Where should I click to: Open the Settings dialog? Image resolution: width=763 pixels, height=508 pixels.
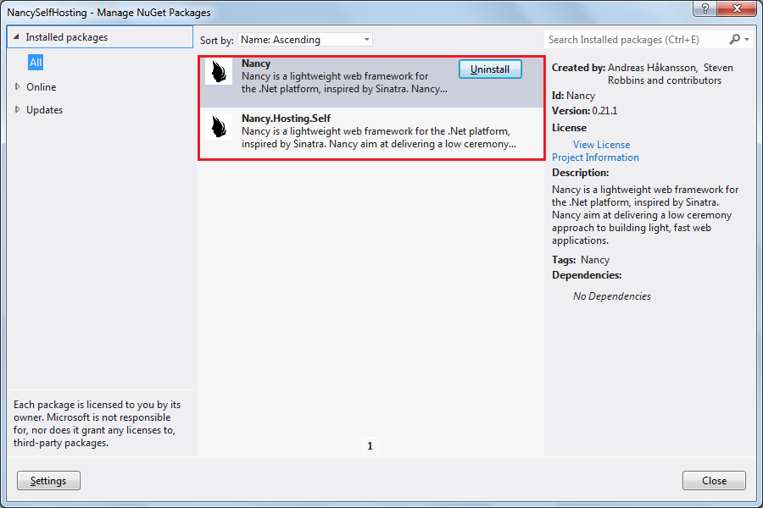click(48, 480)
